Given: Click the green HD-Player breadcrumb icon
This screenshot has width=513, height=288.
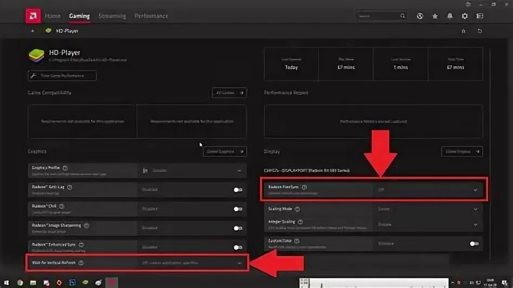Looking at the screenshot, I should click(x=48, y=30).
